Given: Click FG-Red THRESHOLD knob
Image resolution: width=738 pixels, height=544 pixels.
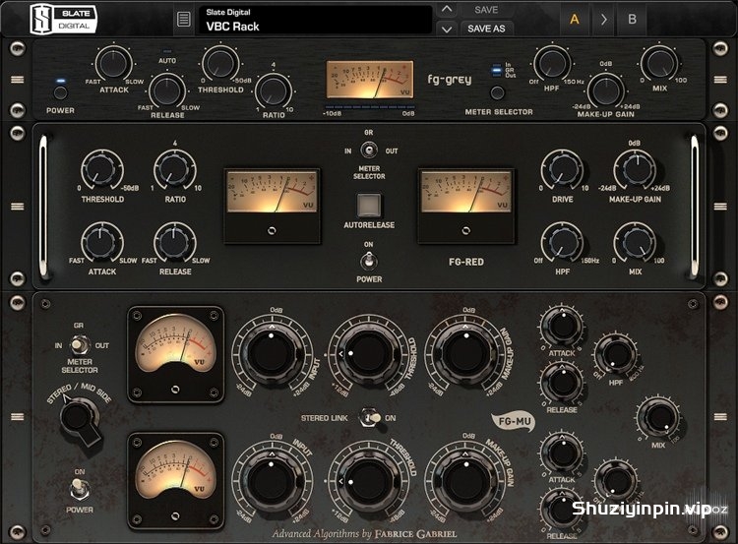Looking at the screenshot, I should click(x=102, y=170).
